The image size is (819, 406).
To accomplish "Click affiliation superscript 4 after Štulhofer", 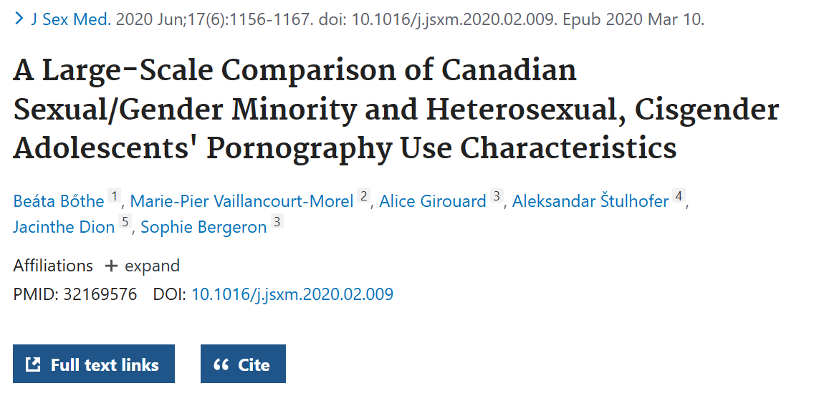I will (679, 197).
